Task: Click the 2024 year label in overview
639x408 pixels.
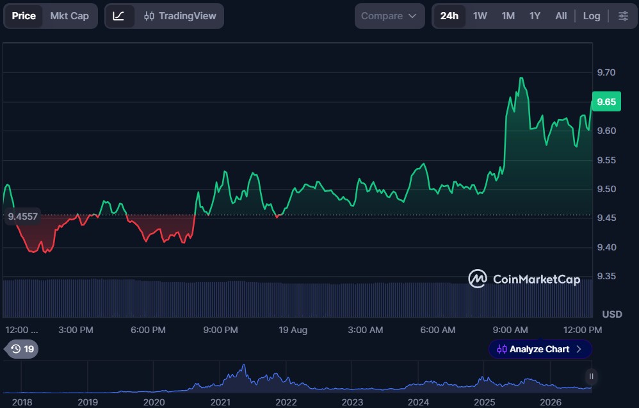Action: pos(418,402)
